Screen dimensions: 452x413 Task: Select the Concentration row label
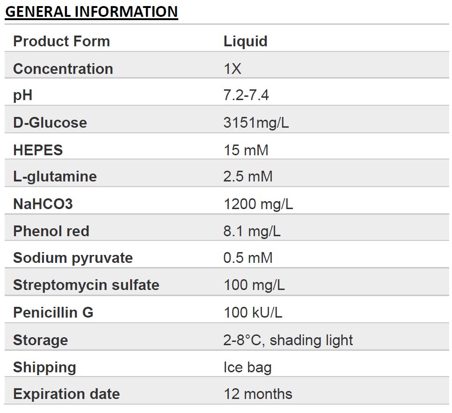63,69
